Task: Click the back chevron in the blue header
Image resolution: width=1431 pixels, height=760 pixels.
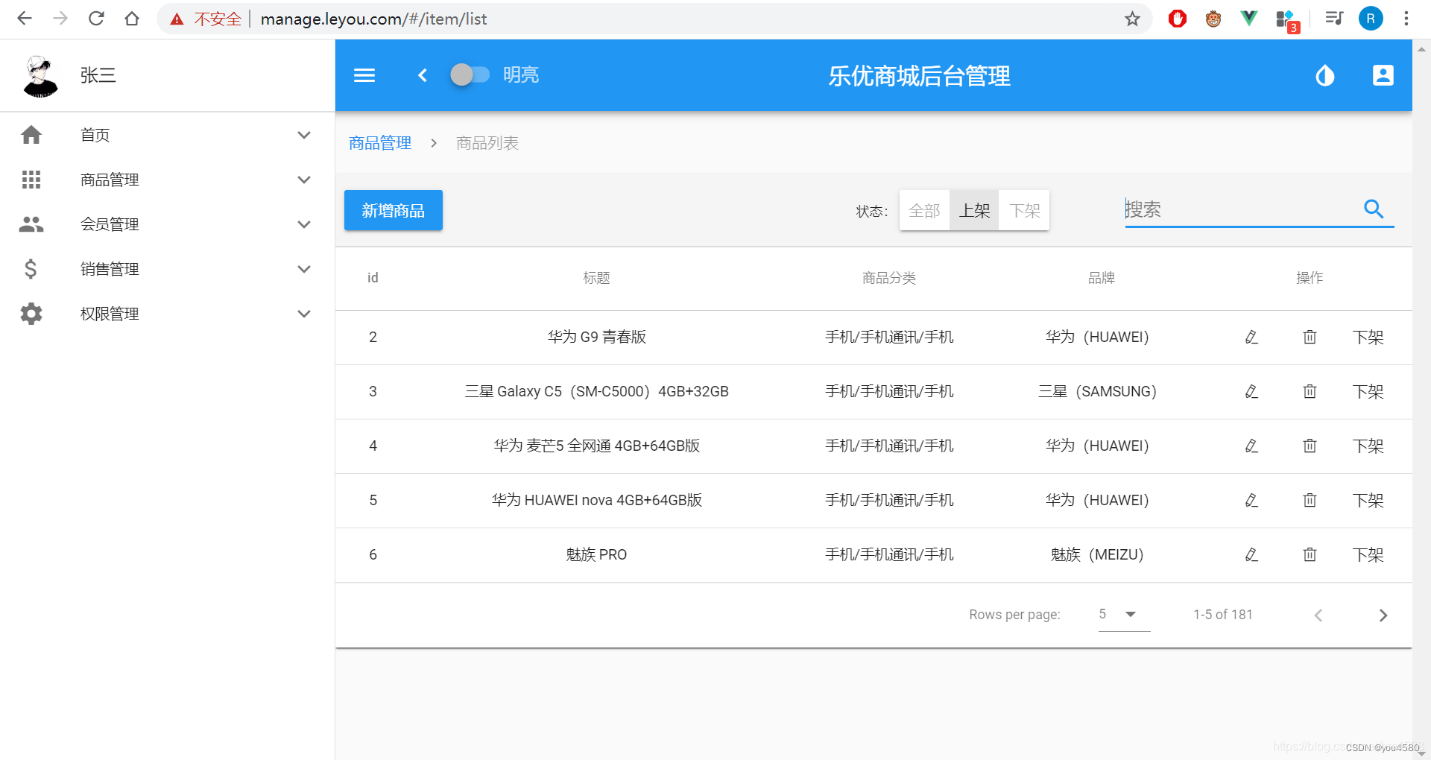Action: click(x=423, y=75)
